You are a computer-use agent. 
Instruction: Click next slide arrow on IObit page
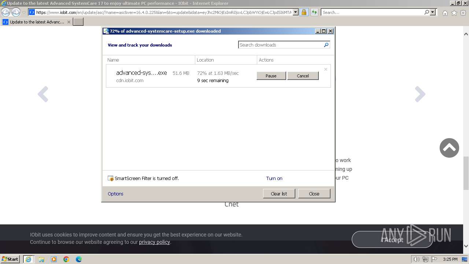[x=420, y=94]
